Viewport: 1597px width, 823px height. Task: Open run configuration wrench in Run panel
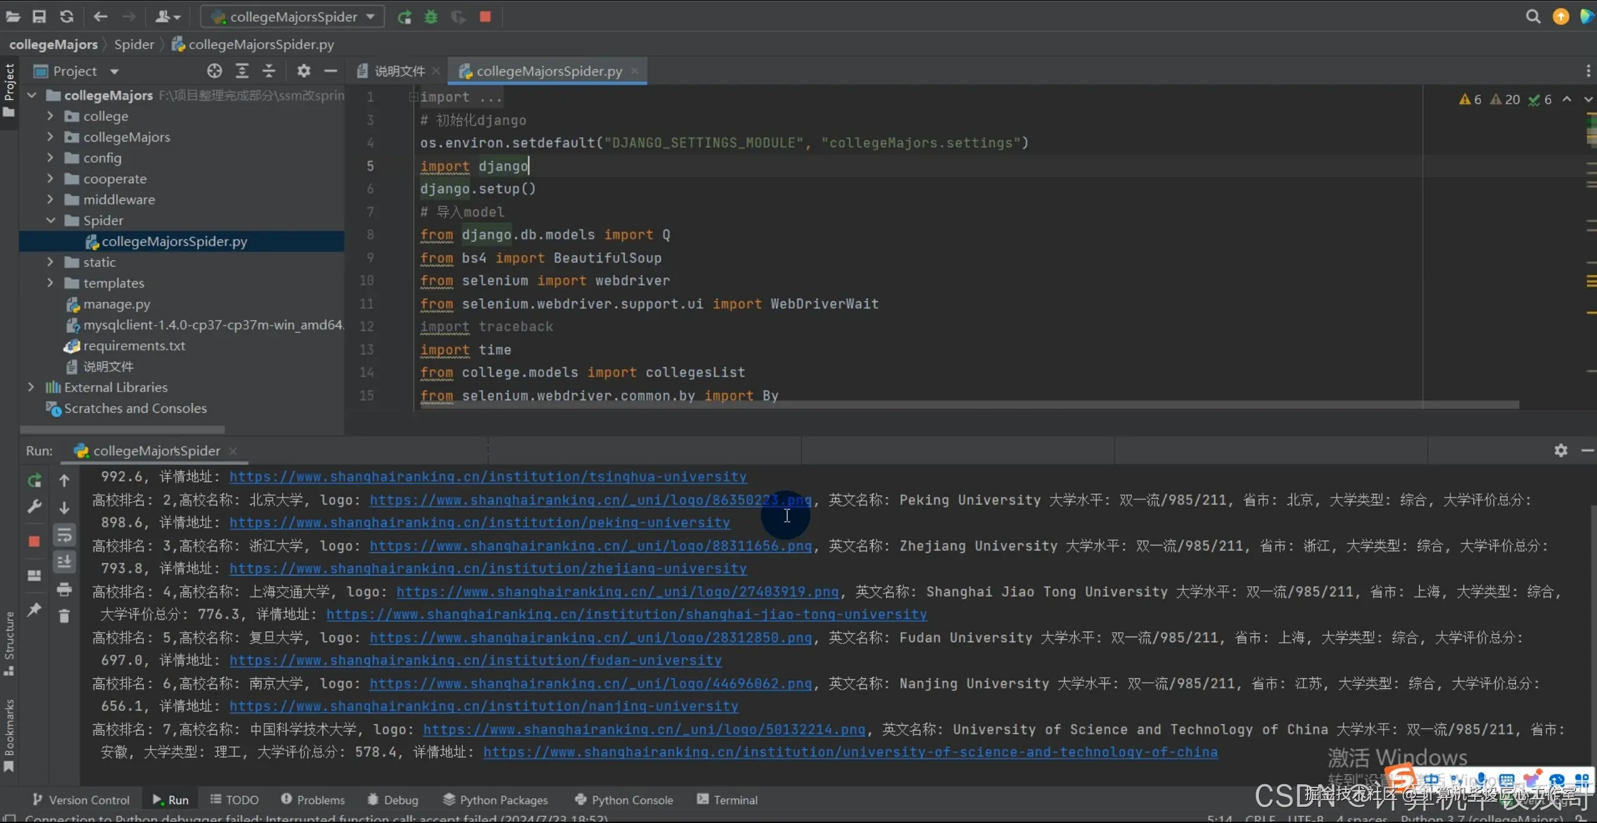pyautogui.click(x=34, y=507)
